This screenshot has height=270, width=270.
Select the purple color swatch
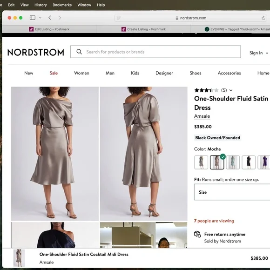click(x=264, y=162)
